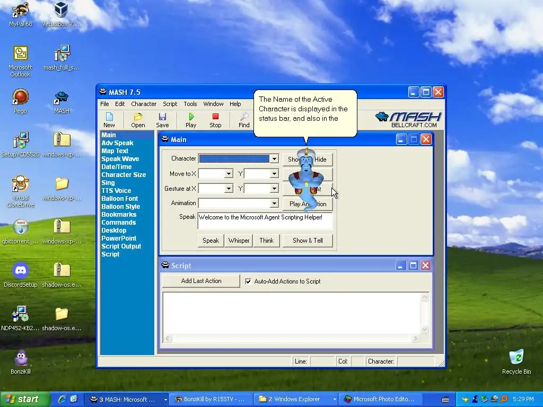
Task: Select the NDP452-KB2 installer desktop icon
Action: pyautogui.click(x=21, y=318)
